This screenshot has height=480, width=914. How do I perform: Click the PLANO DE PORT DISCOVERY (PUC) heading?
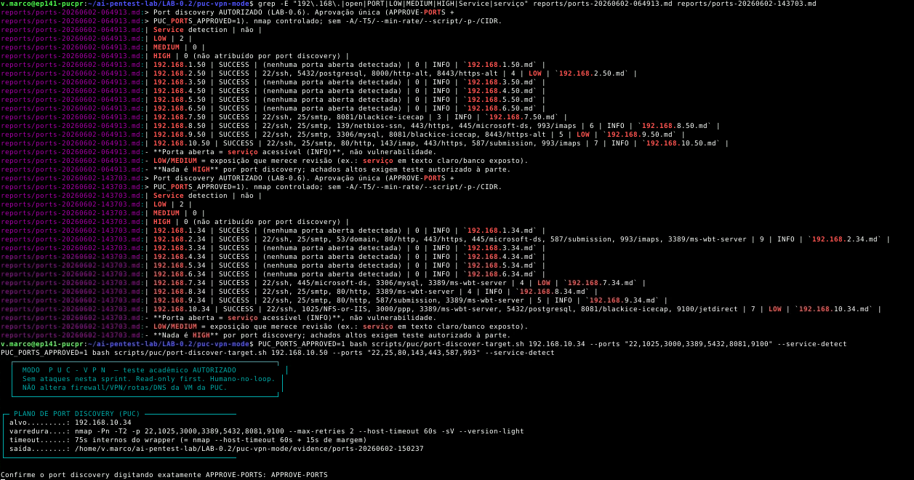[x=76, y=414]
